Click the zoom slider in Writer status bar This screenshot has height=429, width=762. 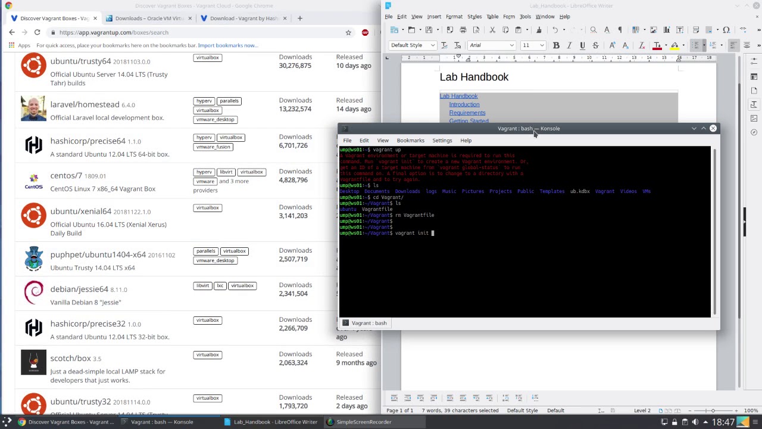713,411
